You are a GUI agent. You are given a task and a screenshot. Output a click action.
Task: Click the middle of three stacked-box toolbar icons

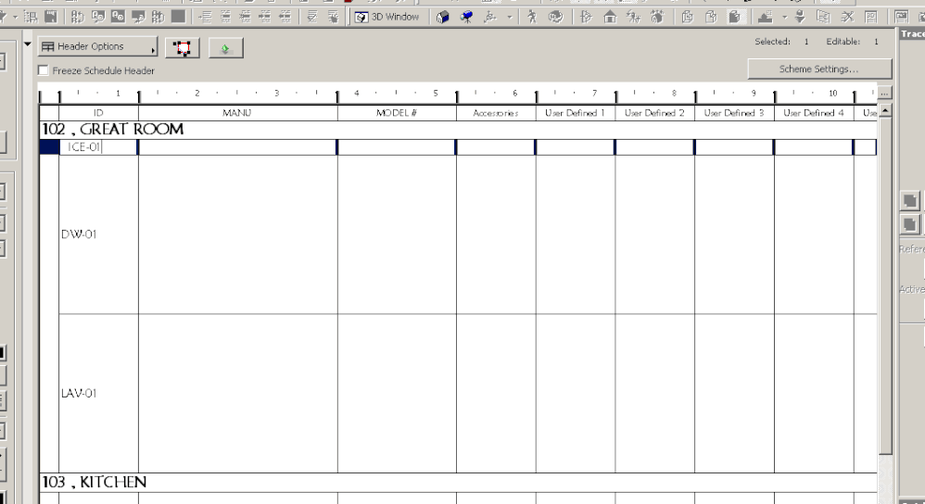pos(711,17)
